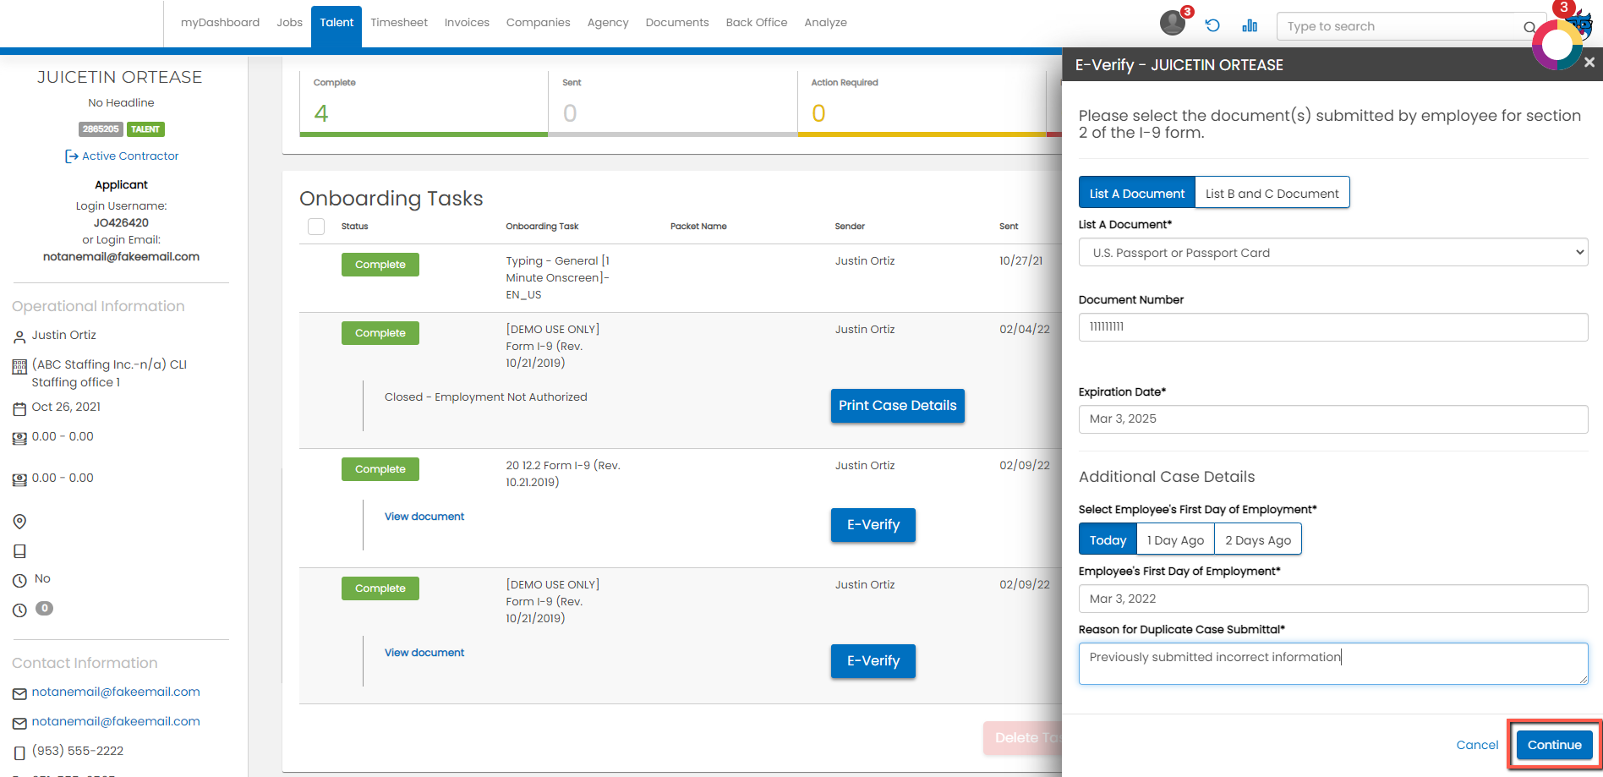Open the Timesheet menu
The width and height of the screenshot is (1603, 777).
(x=399, y=23)
